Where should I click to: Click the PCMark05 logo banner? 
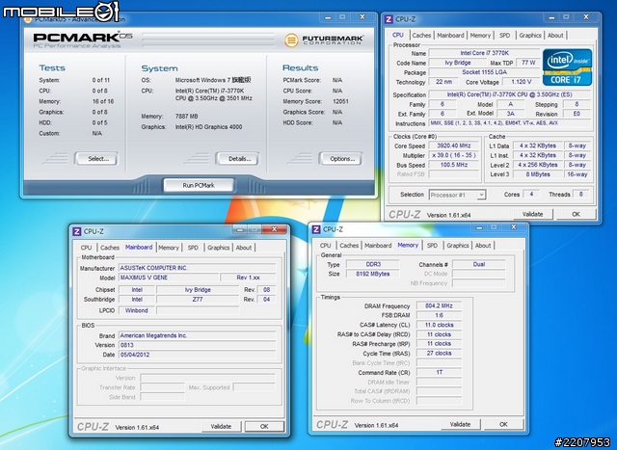tap(83, 40)
